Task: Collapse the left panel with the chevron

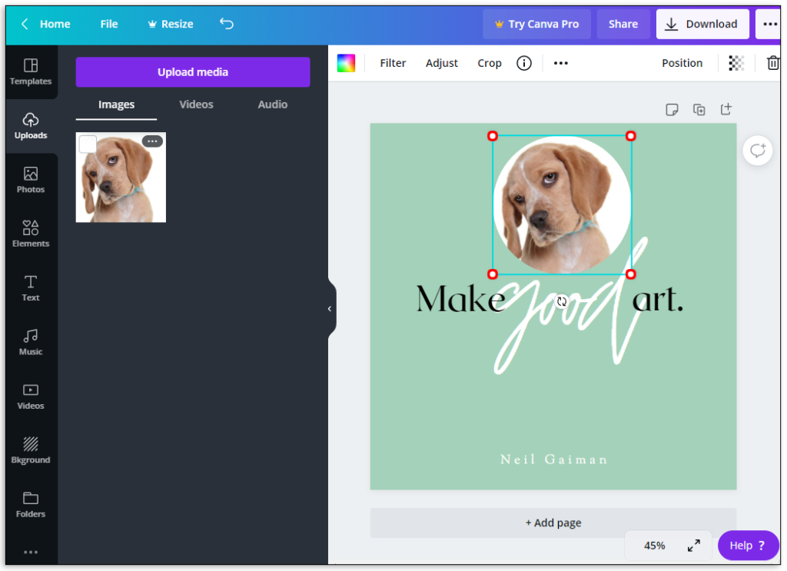Action: click(x=330, y=307)
